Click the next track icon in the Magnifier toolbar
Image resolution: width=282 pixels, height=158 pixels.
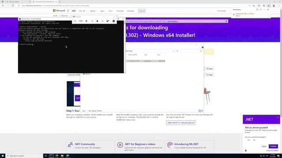[103, 21]
